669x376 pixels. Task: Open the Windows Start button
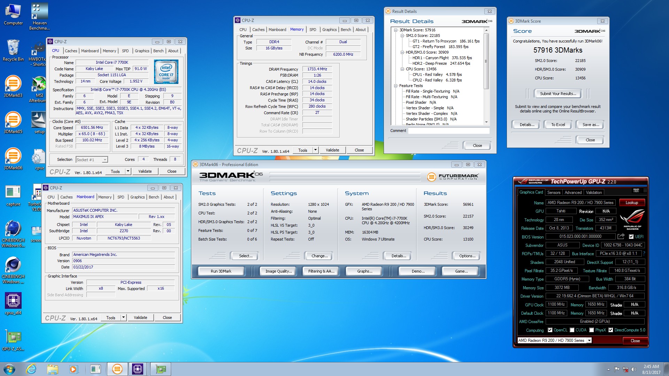[x=9, y=369]
